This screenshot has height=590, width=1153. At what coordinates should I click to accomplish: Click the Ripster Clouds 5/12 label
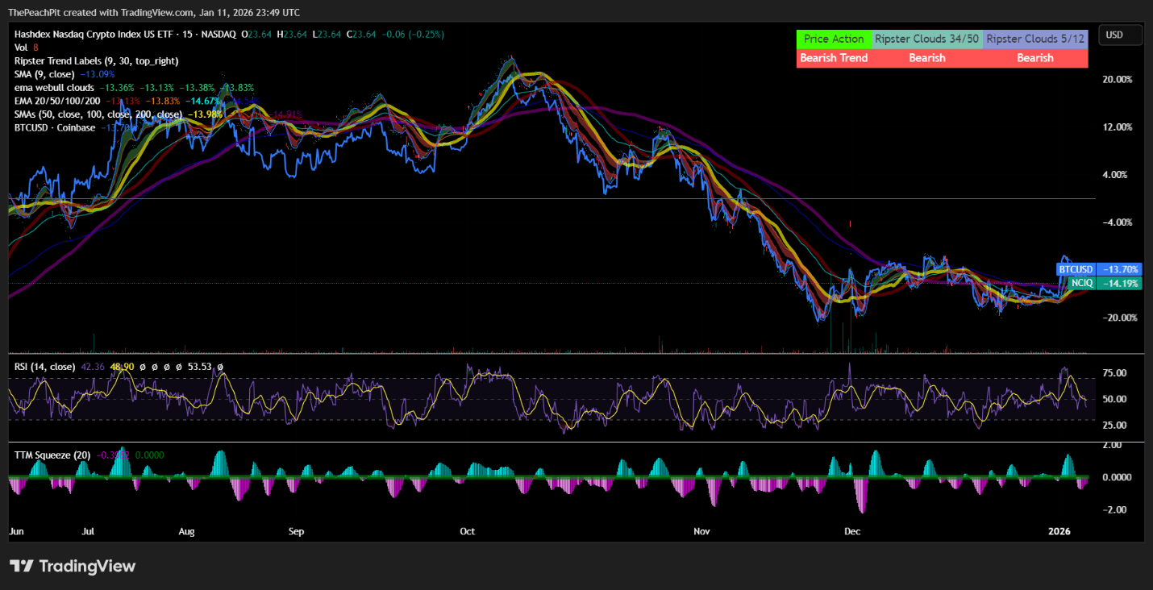click(1034, 39)
